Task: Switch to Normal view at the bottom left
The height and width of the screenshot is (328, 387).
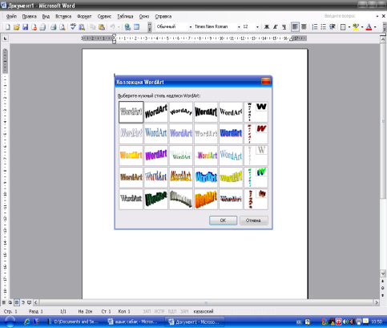Action: click(4, 302)
